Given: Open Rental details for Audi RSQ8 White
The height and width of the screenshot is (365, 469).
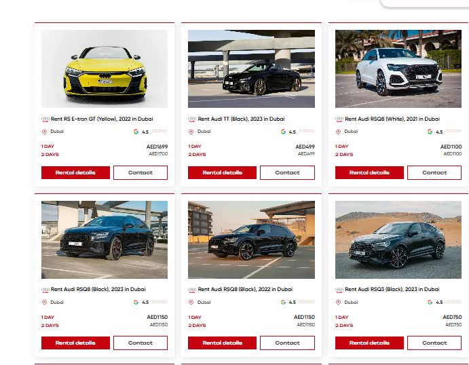Looking at the screenshot, I should [x=369, y=172].
